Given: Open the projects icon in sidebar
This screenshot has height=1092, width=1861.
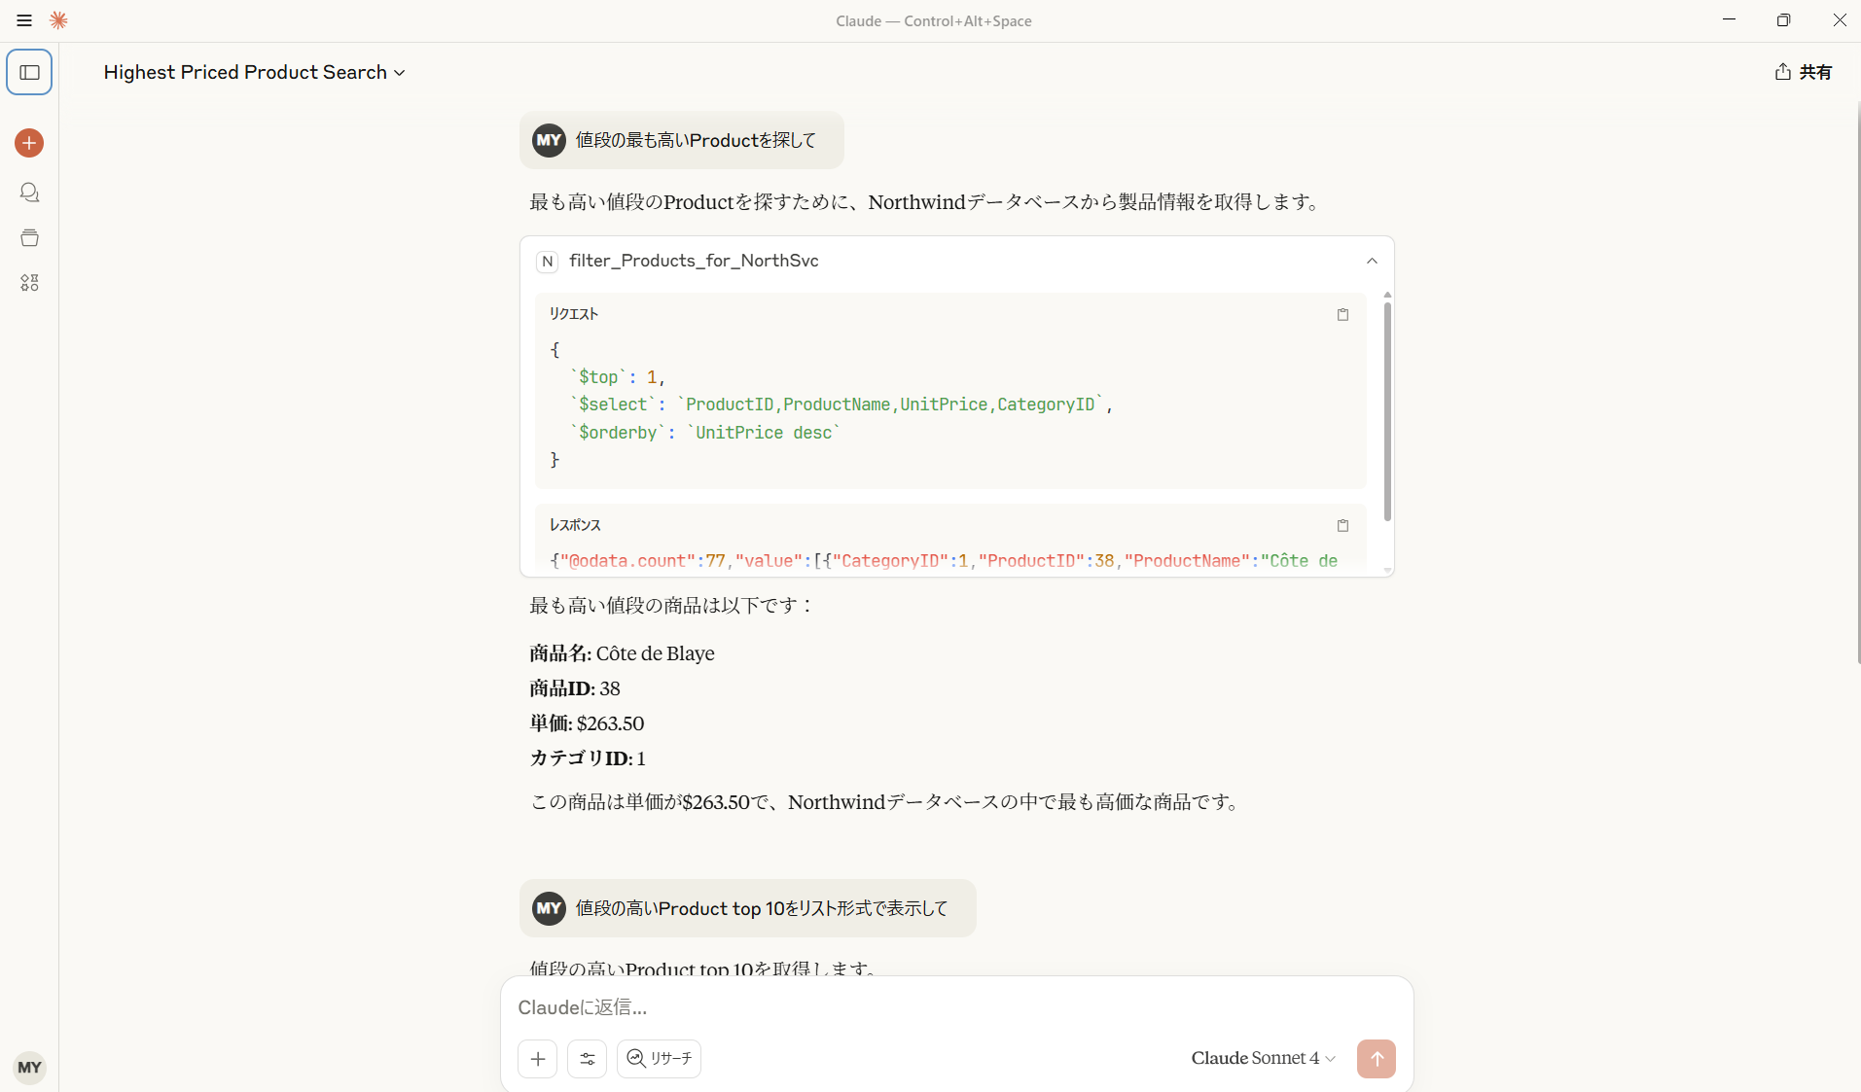Looking at the screenshot, I should (x=29, y=237).
